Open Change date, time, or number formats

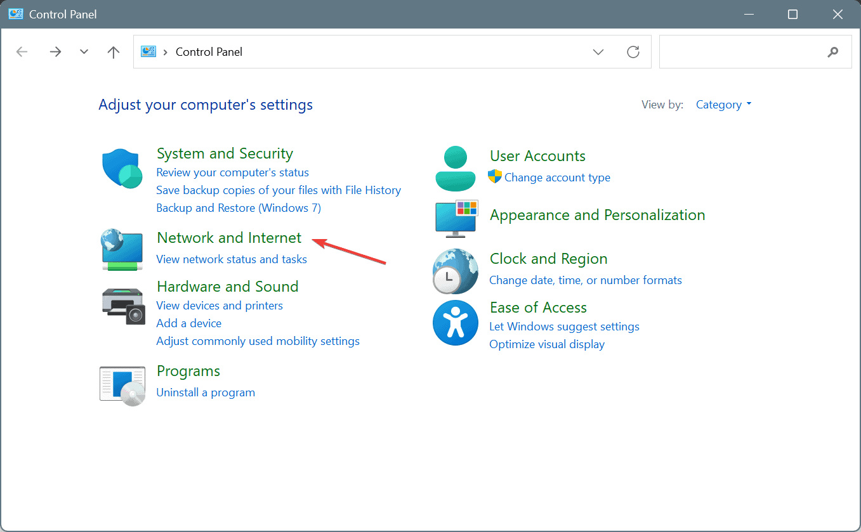(586, 280)
